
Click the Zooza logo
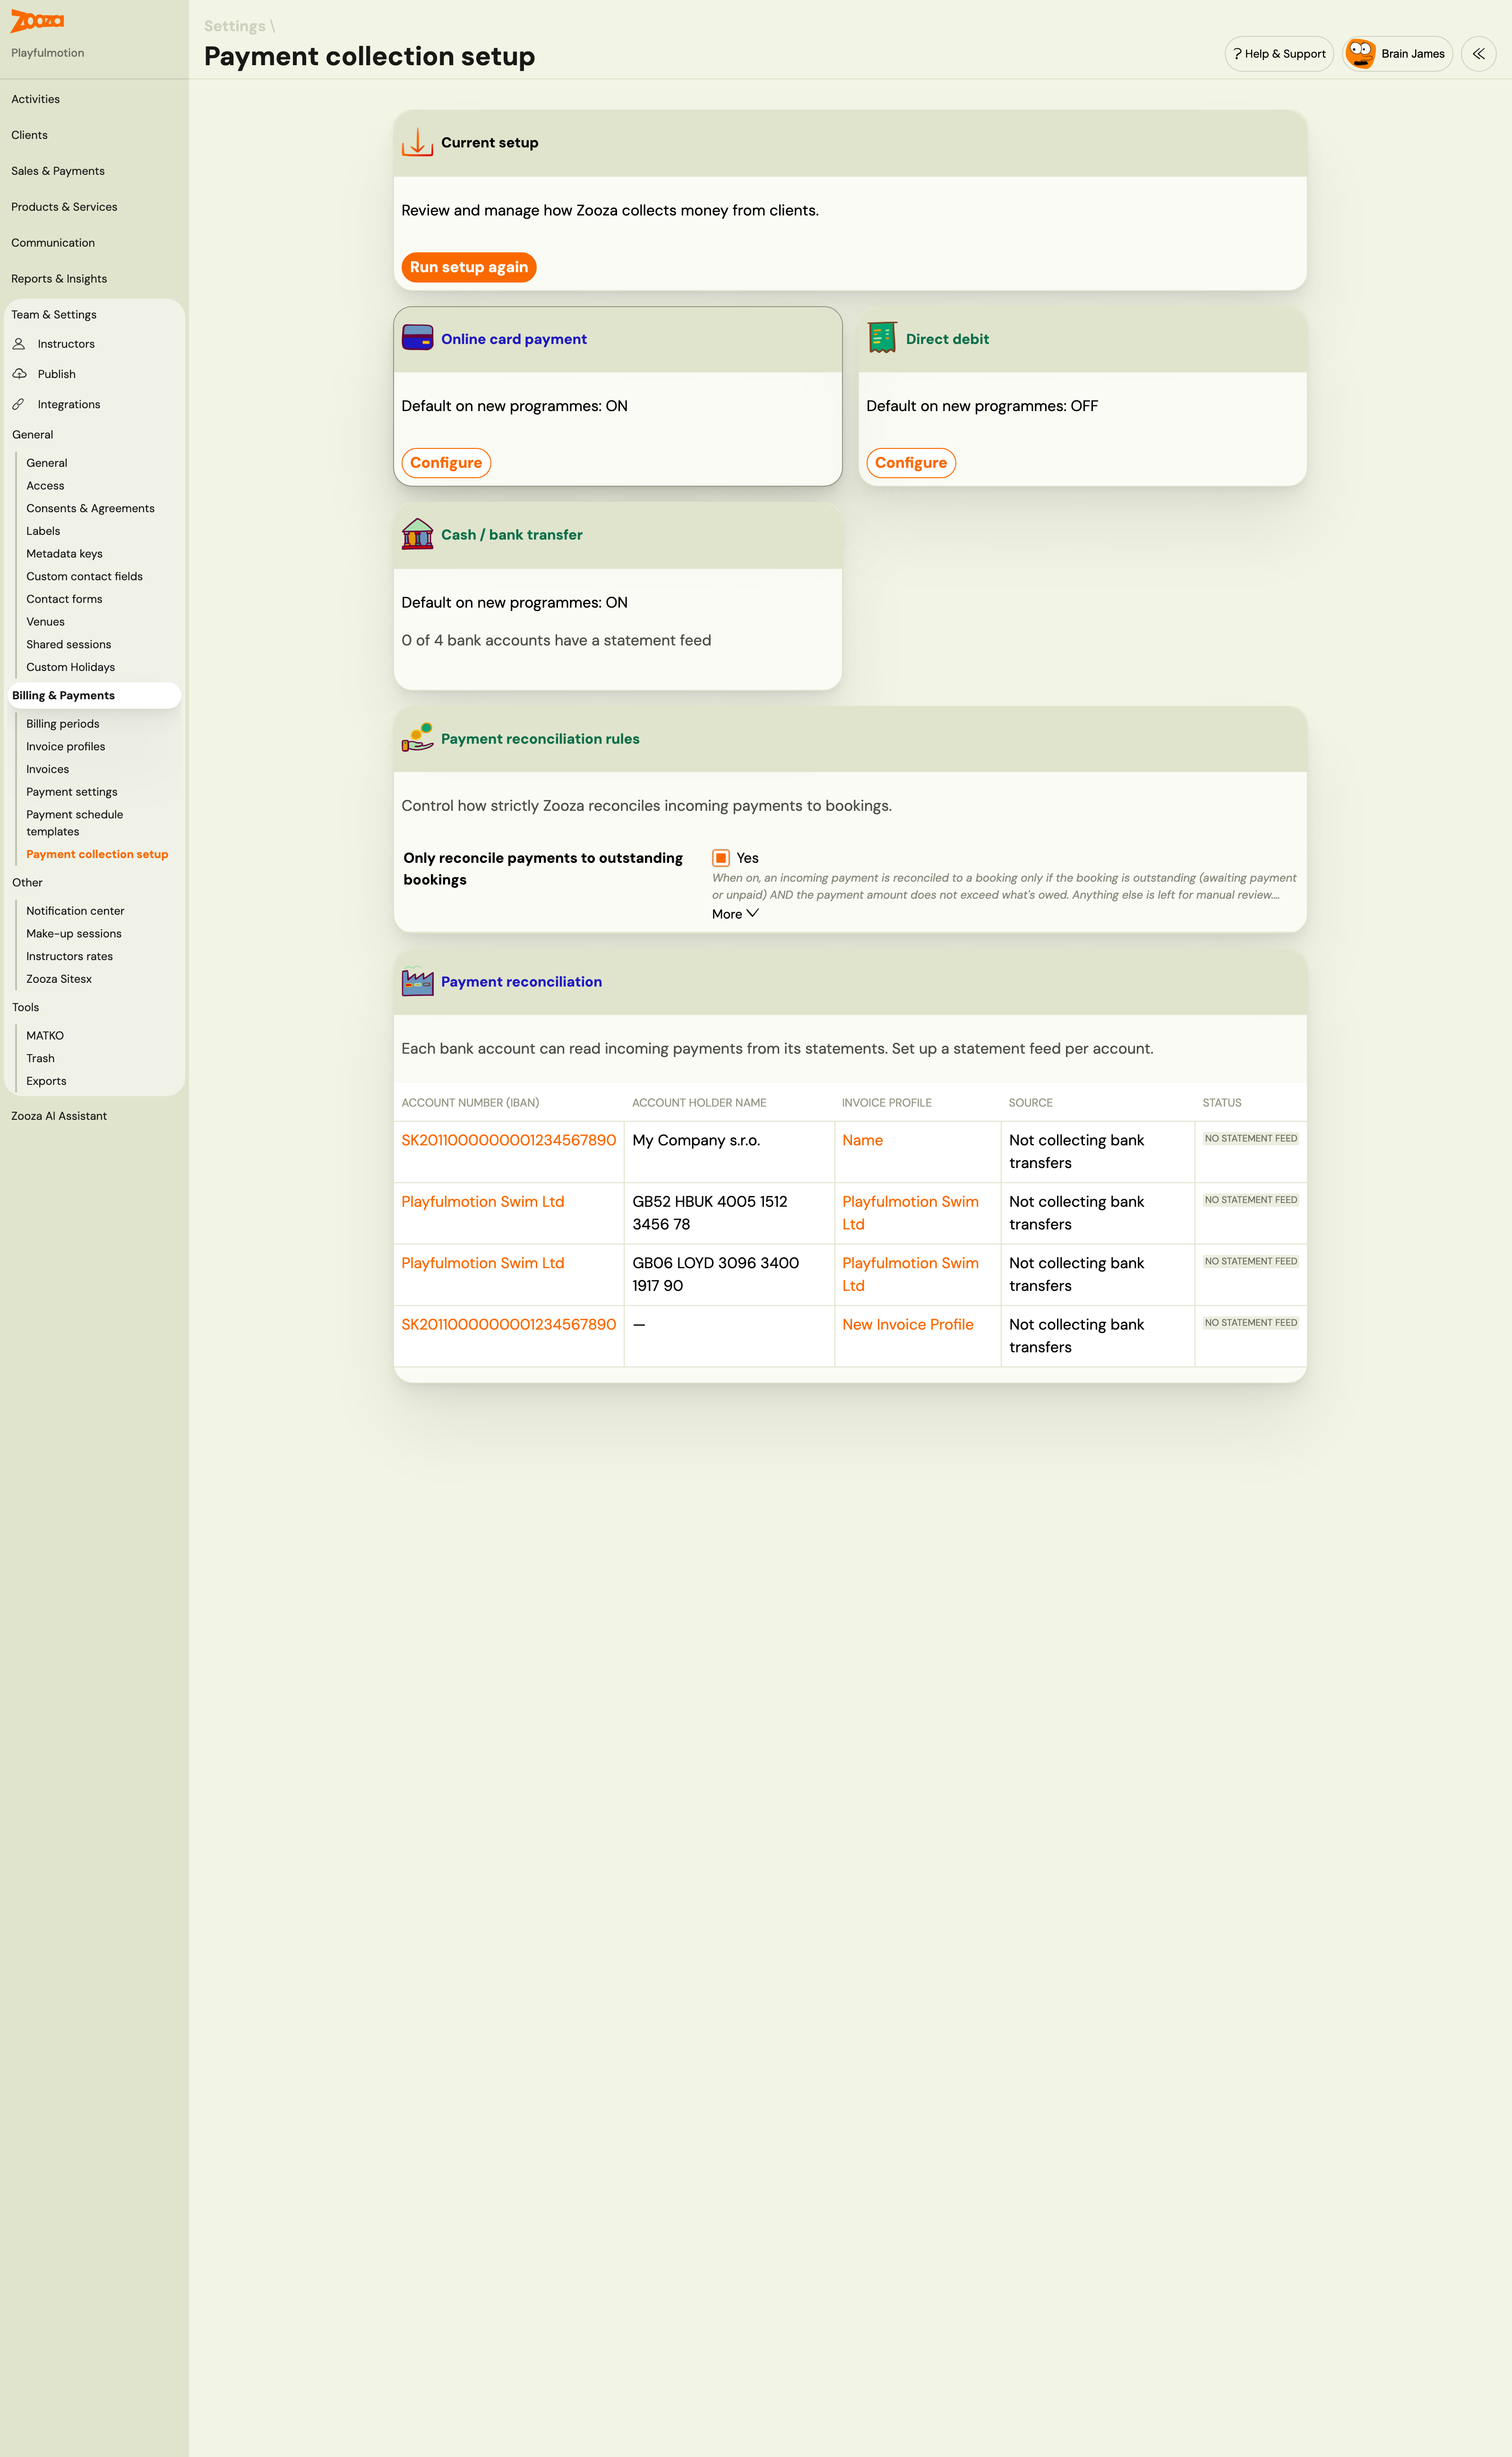click(x=37, y=21)
